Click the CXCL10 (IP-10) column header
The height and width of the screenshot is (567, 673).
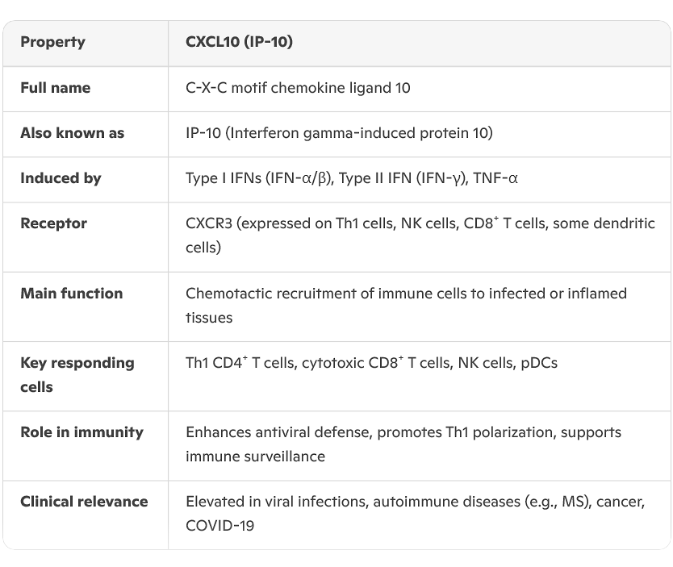[x=239, y=42]
